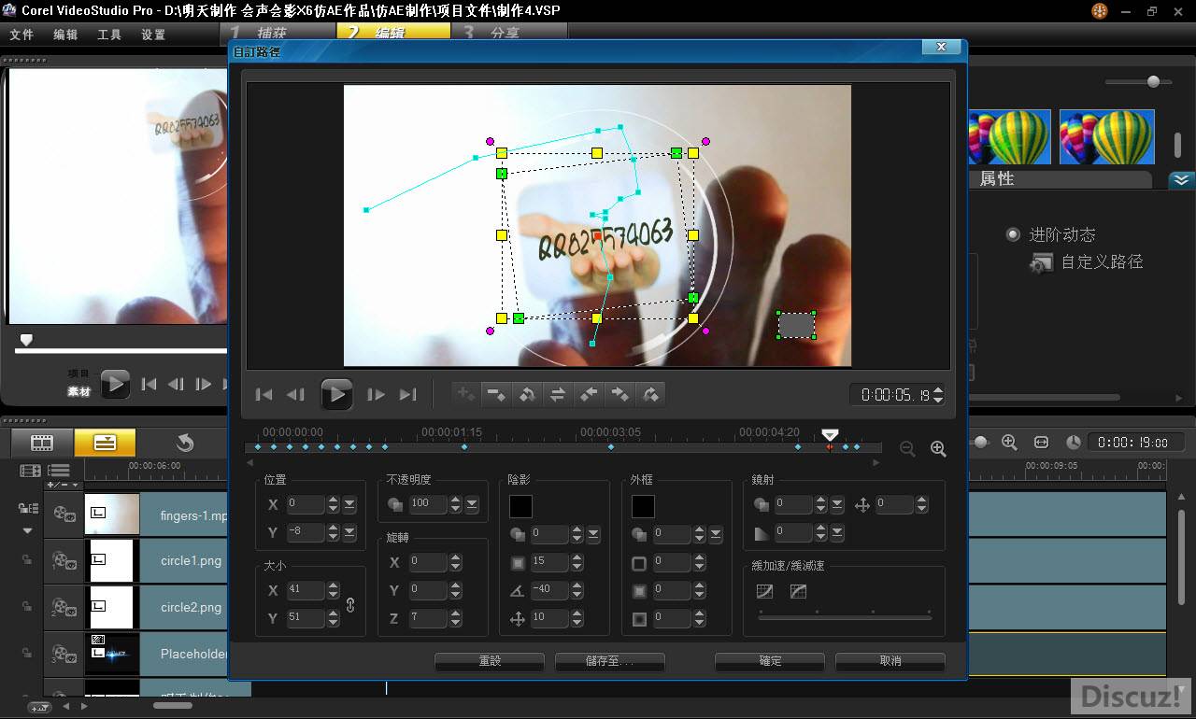
Task: Click the Save To button
Action: [x=610, y=661]
